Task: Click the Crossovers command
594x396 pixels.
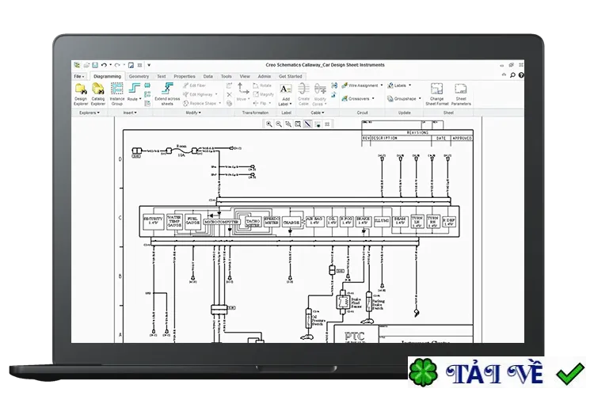Action: (x=356, y=98)
